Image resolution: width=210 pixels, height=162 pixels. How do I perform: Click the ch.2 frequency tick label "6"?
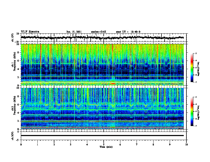point(18,105)
